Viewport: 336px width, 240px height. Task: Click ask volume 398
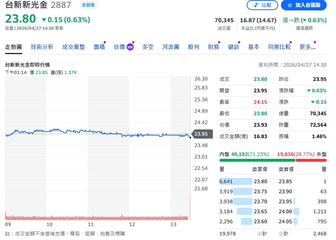point(322,201)
